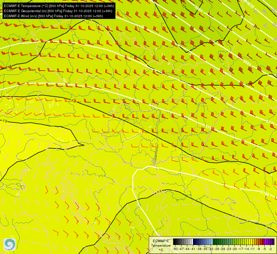The height and width of the screenshot is (254, 277).
Task: Click the -47 legend value
Action: coord(181,249)
